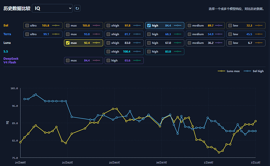Image resolution: width=270 pixels, height=166 pixels.
Task: Click Luna low score 6.7
Action: tap(250, 43)
